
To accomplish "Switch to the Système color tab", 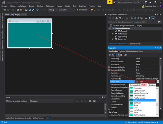I will (152, 85).
